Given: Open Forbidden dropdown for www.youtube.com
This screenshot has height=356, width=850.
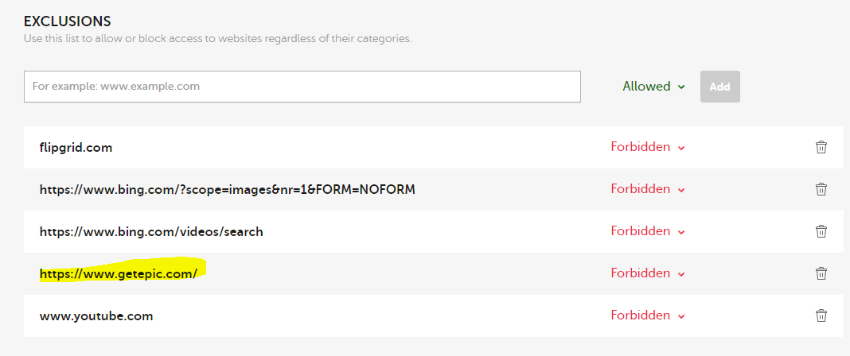Looking at the screenshot, I should [x=648, y=315].
